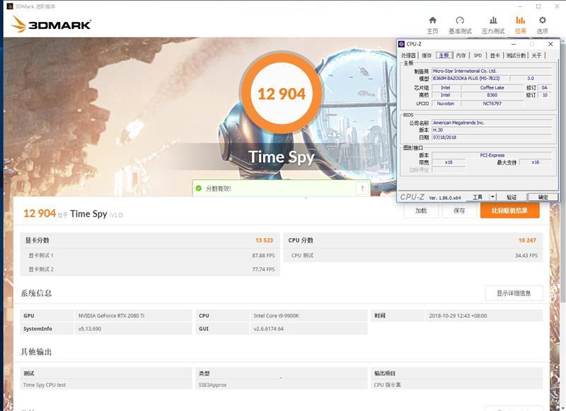The height and width of the screenshot is (411, 566).
Task: Select the SPD tab in CPU-Z
Action: pyautogui.click(x=478, y=55)
